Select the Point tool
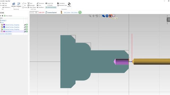This screenshot has width=170, height=95. [30, 3]
